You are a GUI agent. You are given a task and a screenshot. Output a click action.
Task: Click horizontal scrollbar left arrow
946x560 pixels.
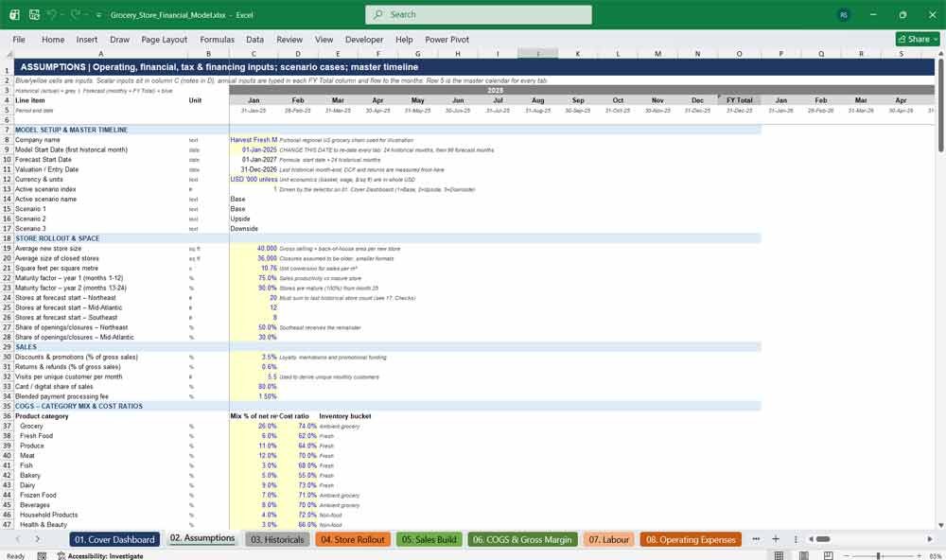coord(812,539)
